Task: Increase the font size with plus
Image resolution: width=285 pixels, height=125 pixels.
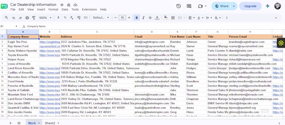Action: pyautogui.click(x=129, y=18)
